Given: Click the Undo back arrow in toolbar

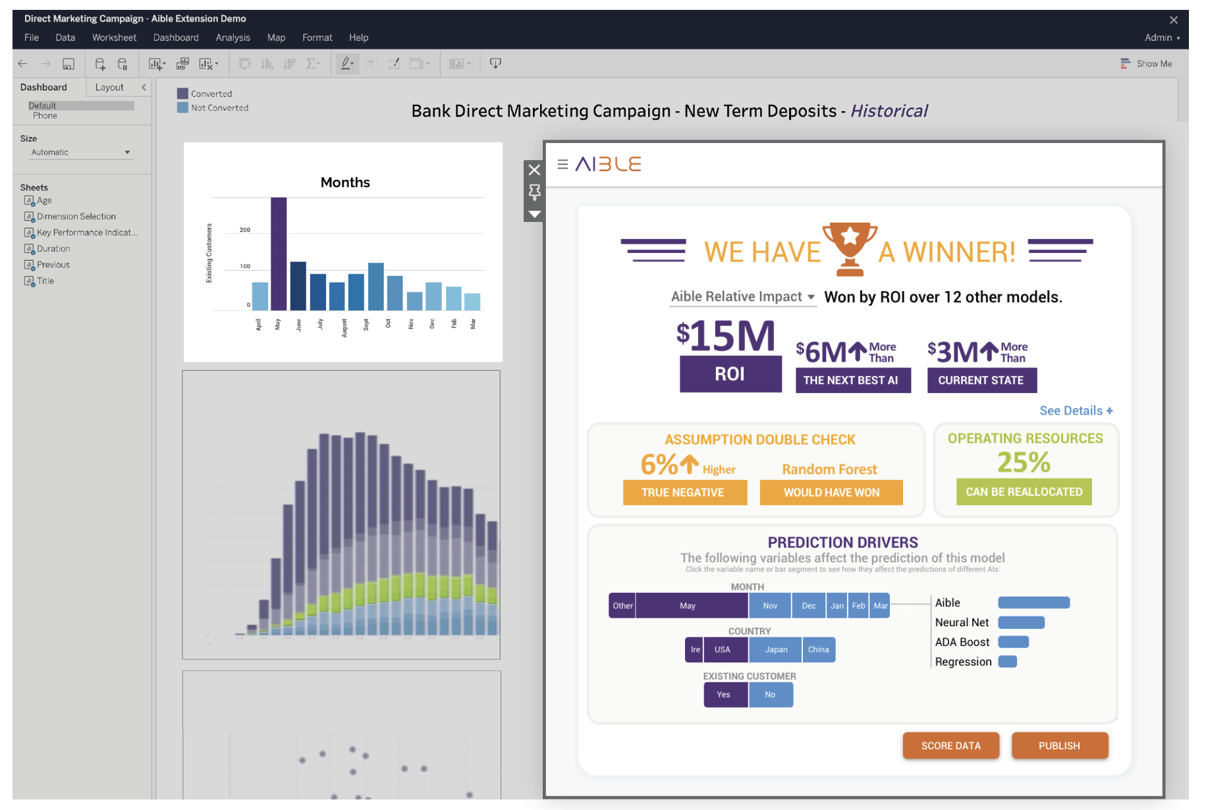Looking at the screenshot, I should click(x=23, y=64).
